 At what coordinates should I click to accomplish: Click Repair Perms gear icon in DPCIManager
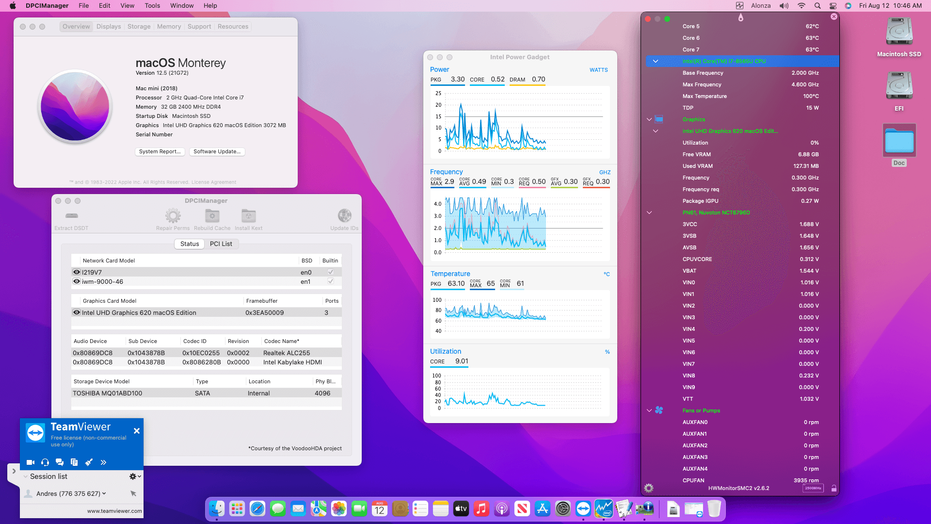[x=173, y=220]
